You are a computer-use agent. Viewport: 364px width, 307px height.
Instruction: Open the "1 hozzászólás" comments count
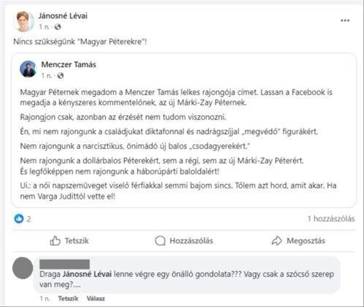tap(331, 218)
